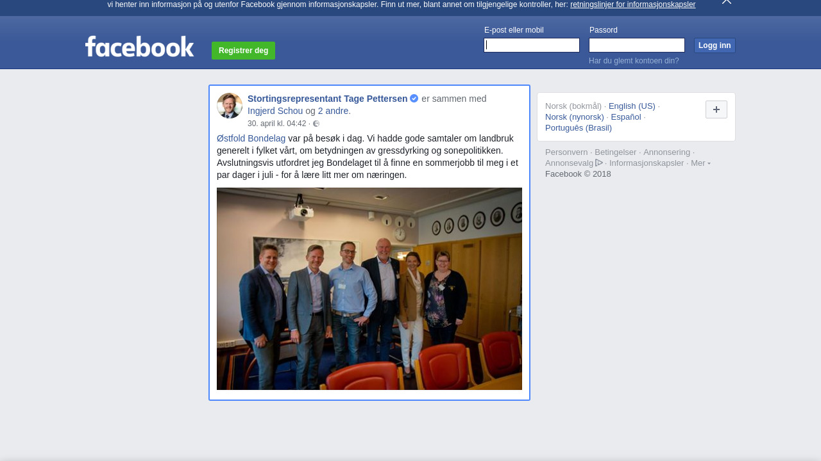Click the Registrer deg button
Image resolution: width=821 pixels, height=461 pixels.
243,51
